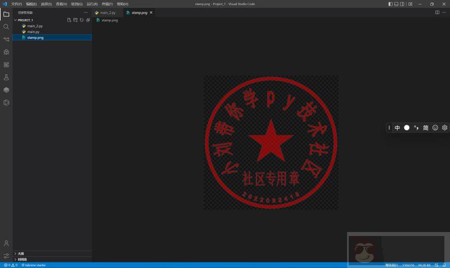Toggle simplified/traditional on IME bar

tap(426, 128)
